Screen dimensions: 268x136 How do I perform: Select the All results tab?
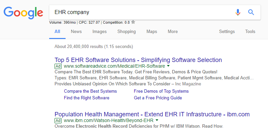tap(57, 31)
